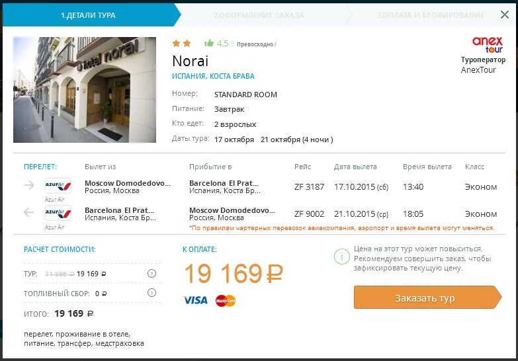518x361 pixels.
Task: Click the return flight left arrow icon
Action: (x=28, y=213)
